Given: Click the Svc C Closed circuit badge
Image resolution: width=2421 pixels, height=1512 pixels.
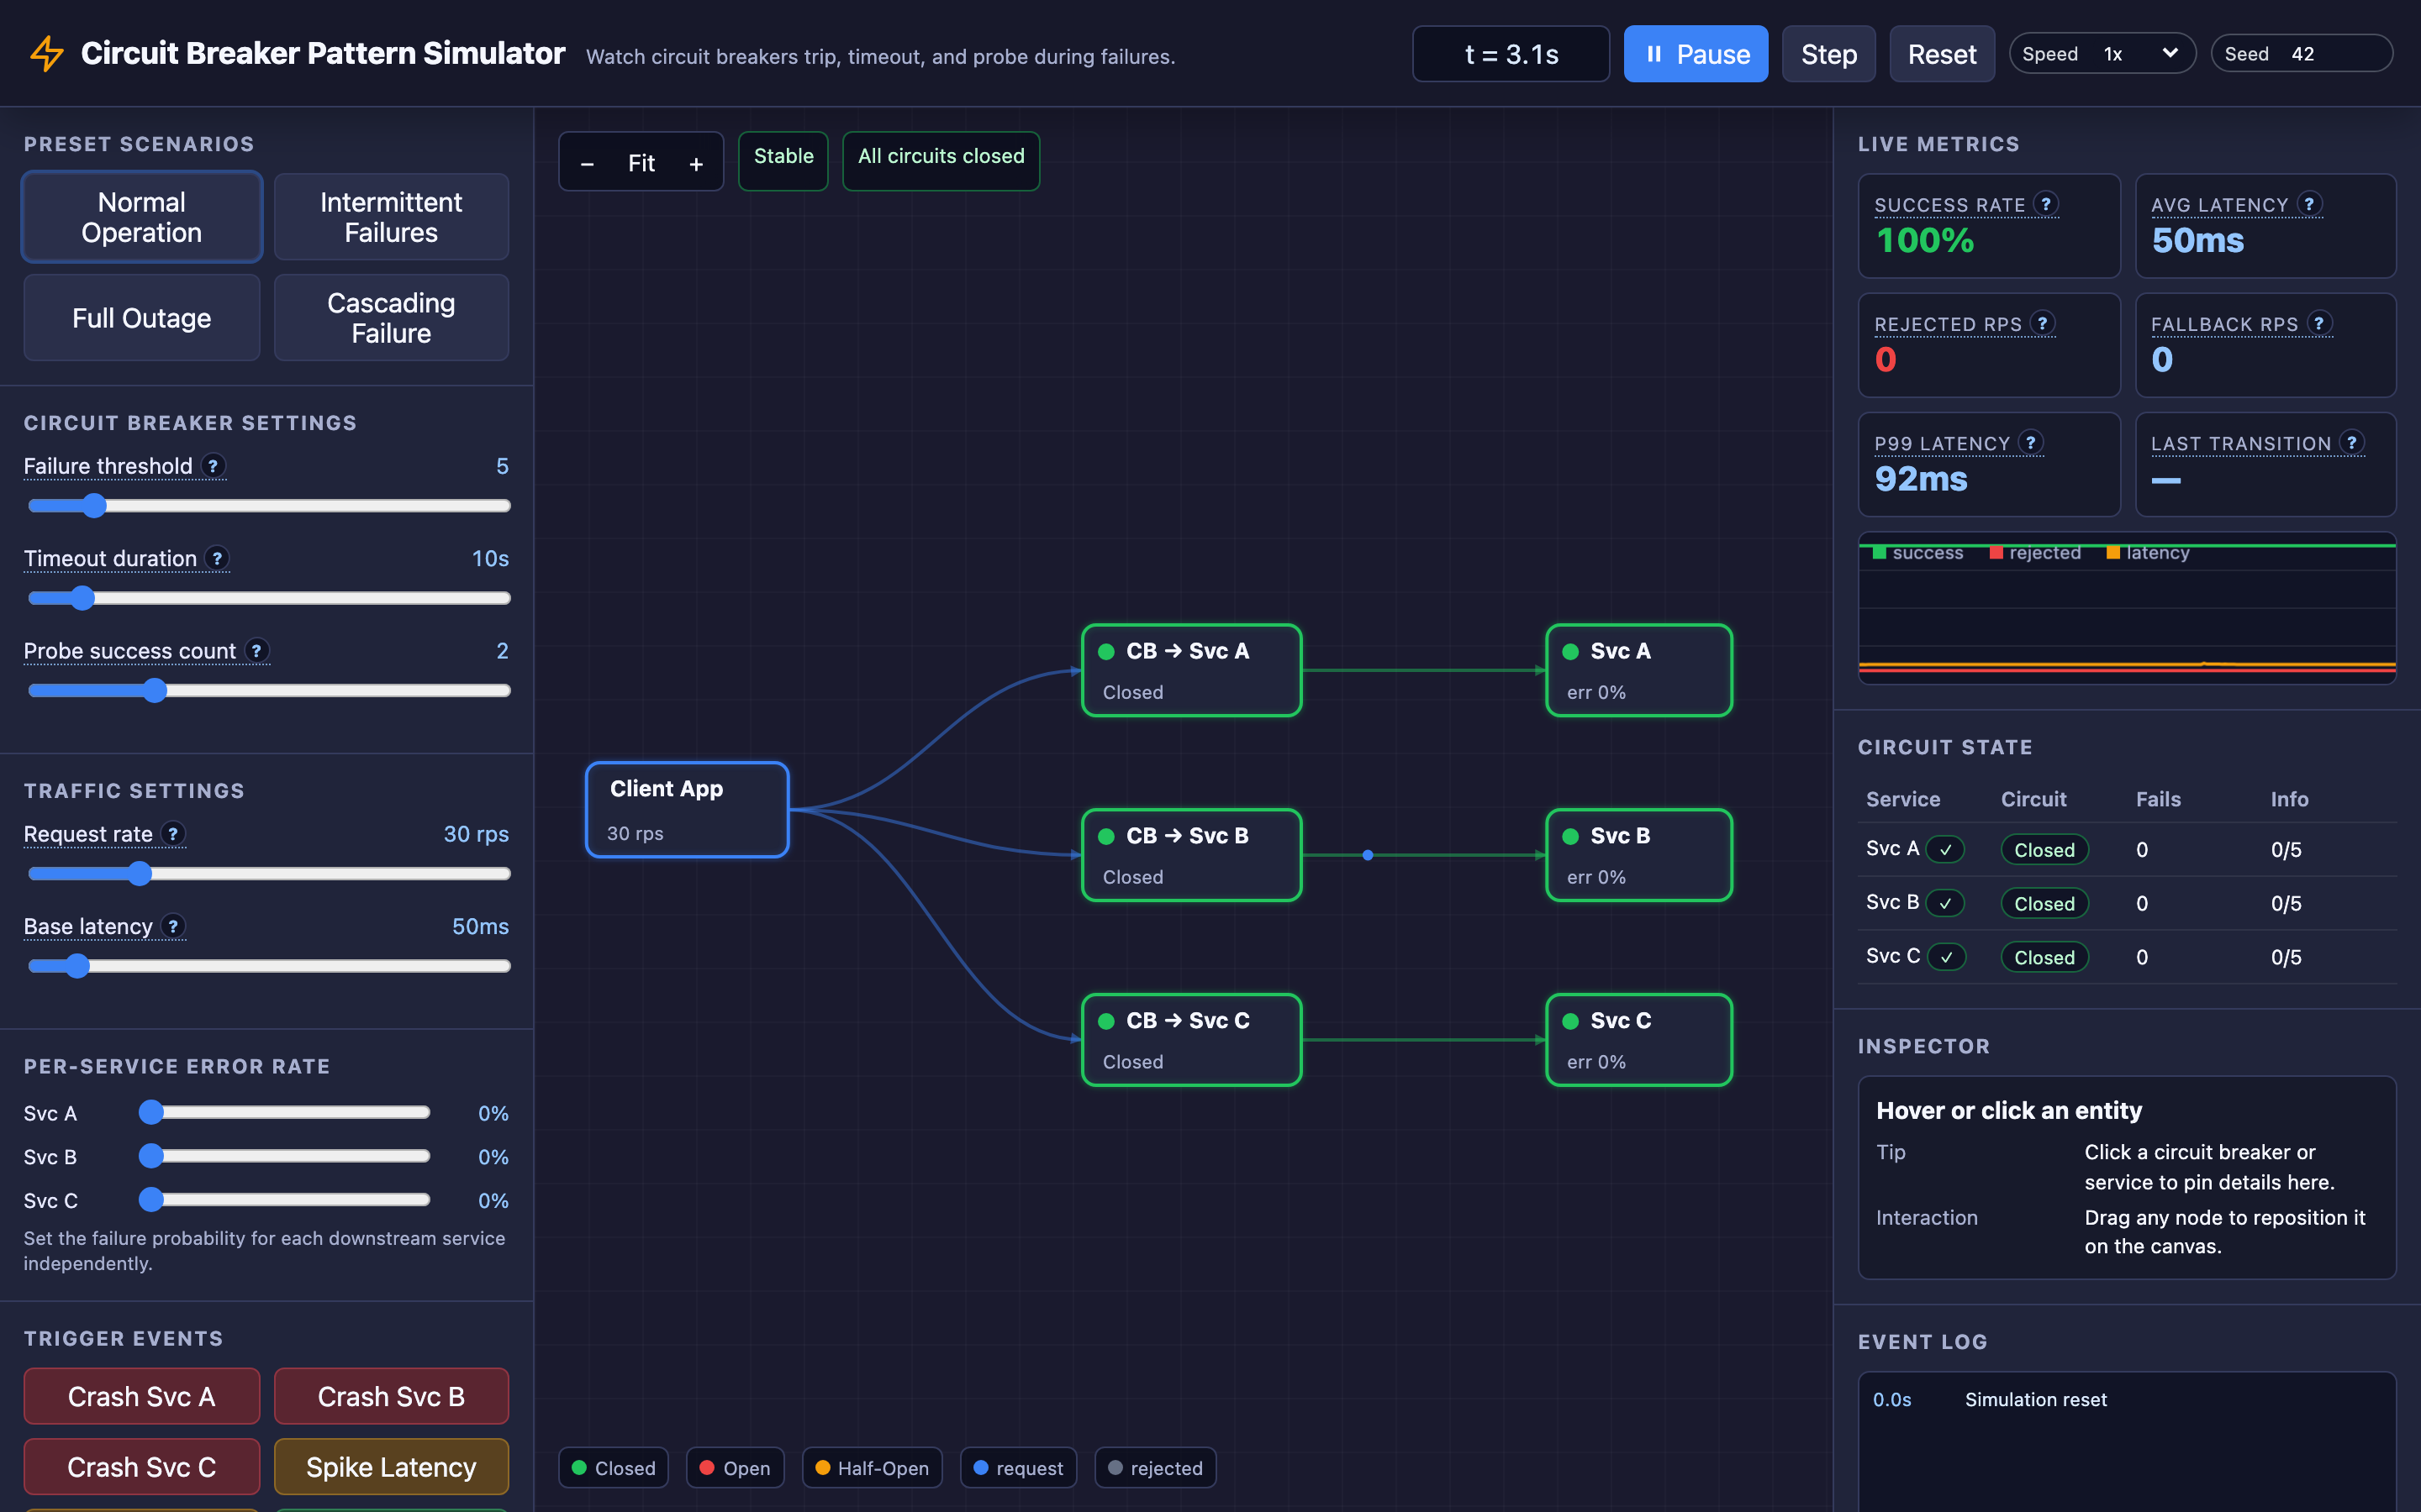Looking at the screenshot, I should coord(2044,958).
